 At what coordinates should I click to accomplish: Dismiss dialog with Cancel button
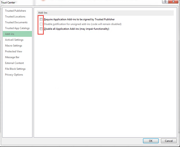click(169, 141)
